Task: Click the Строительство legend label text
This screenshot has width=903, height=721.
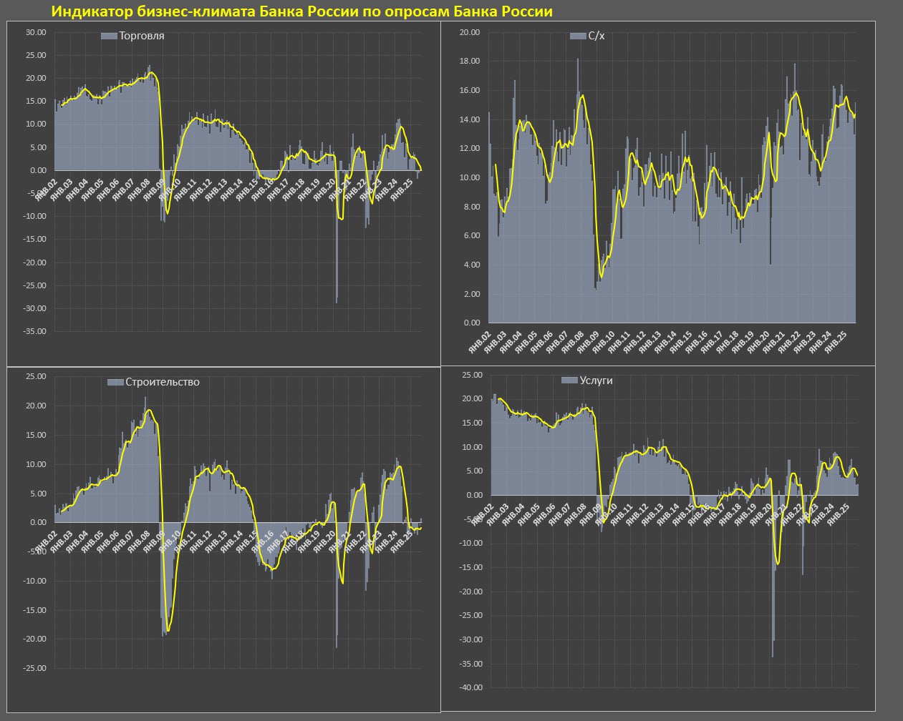Action: pos(162,382)
